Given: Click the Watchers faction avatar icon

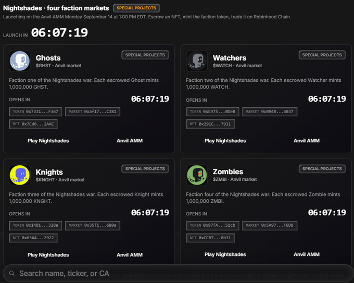Looking at the screenshot, I should point(197,61).
